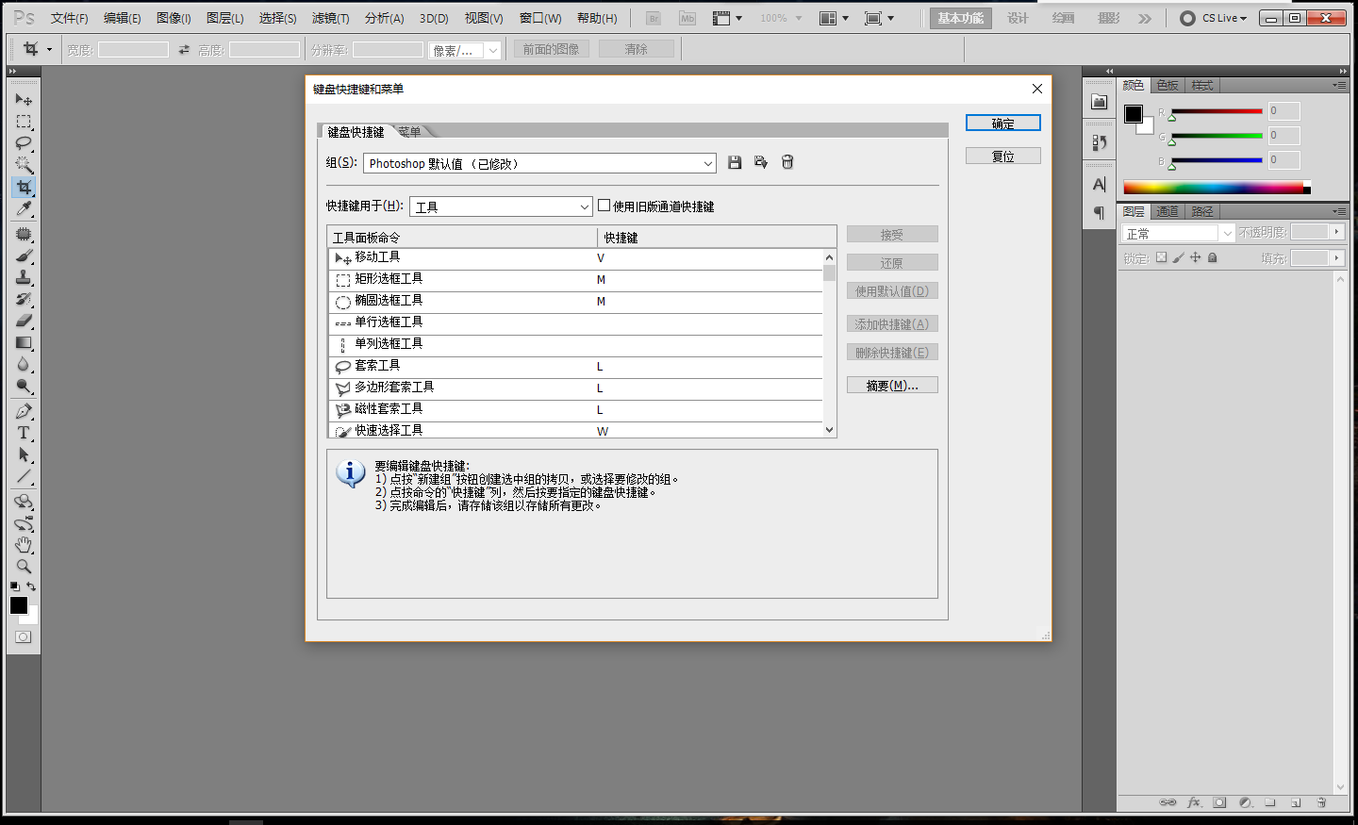Toggle lock all padlock icon
1358x825 pixels.
[1213, 257]
